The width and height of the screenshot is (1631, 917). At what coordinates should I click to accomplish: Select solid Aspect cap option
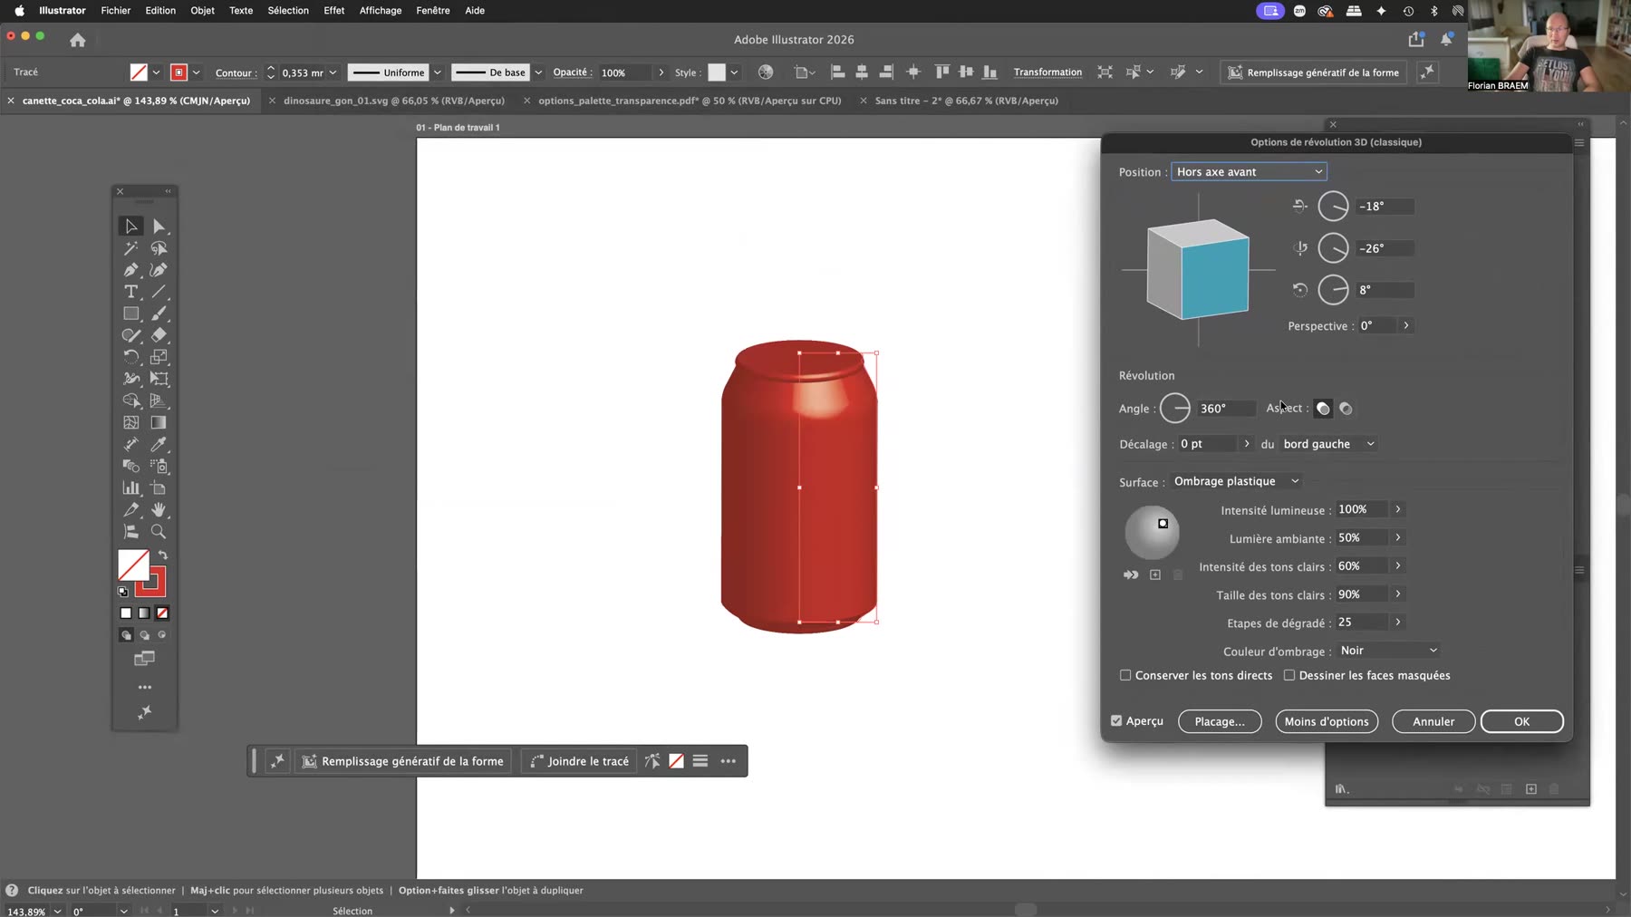(1323, 409)
